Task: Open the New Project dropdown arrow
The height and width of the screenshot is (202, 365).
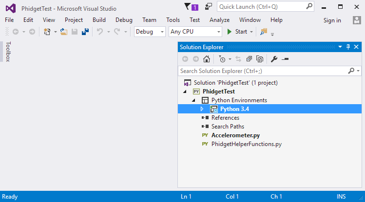Action: pos(56,32)
